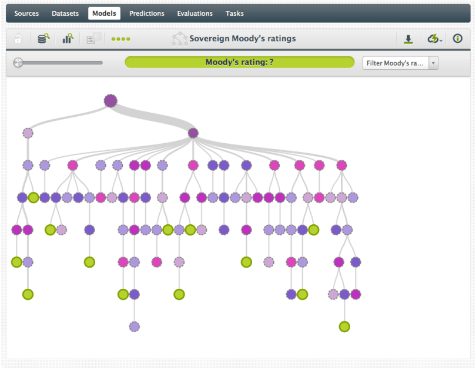Select the root node of the tree
Image resolution: width=476 pixels, height=368 pixels.
pos(110,101)
